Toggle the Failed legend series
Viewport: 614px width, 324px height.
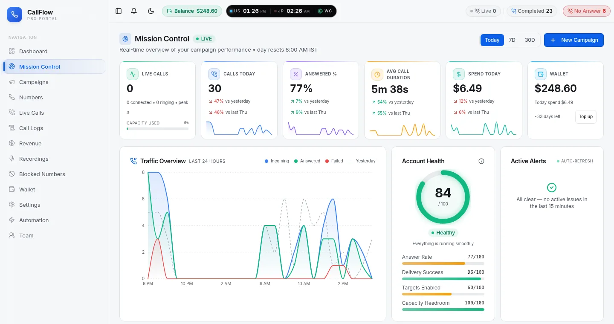click(x=334, y=161)
